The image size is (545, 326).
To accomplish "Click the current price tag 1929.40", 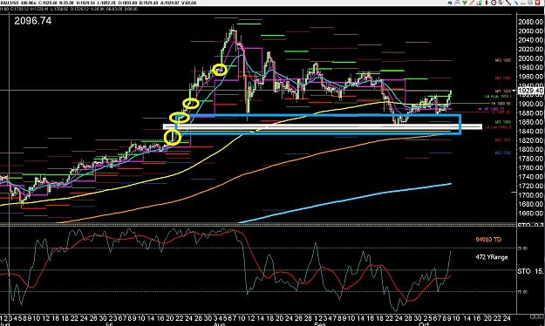I will [x=530, y=91].
